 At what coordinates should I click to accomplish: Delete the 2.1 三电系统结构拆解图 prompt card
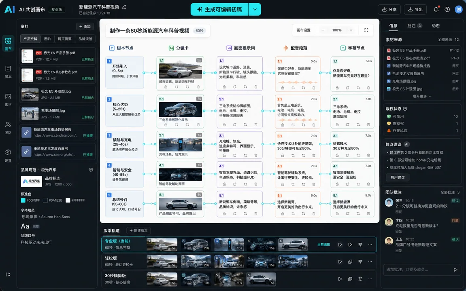(255, 124)
